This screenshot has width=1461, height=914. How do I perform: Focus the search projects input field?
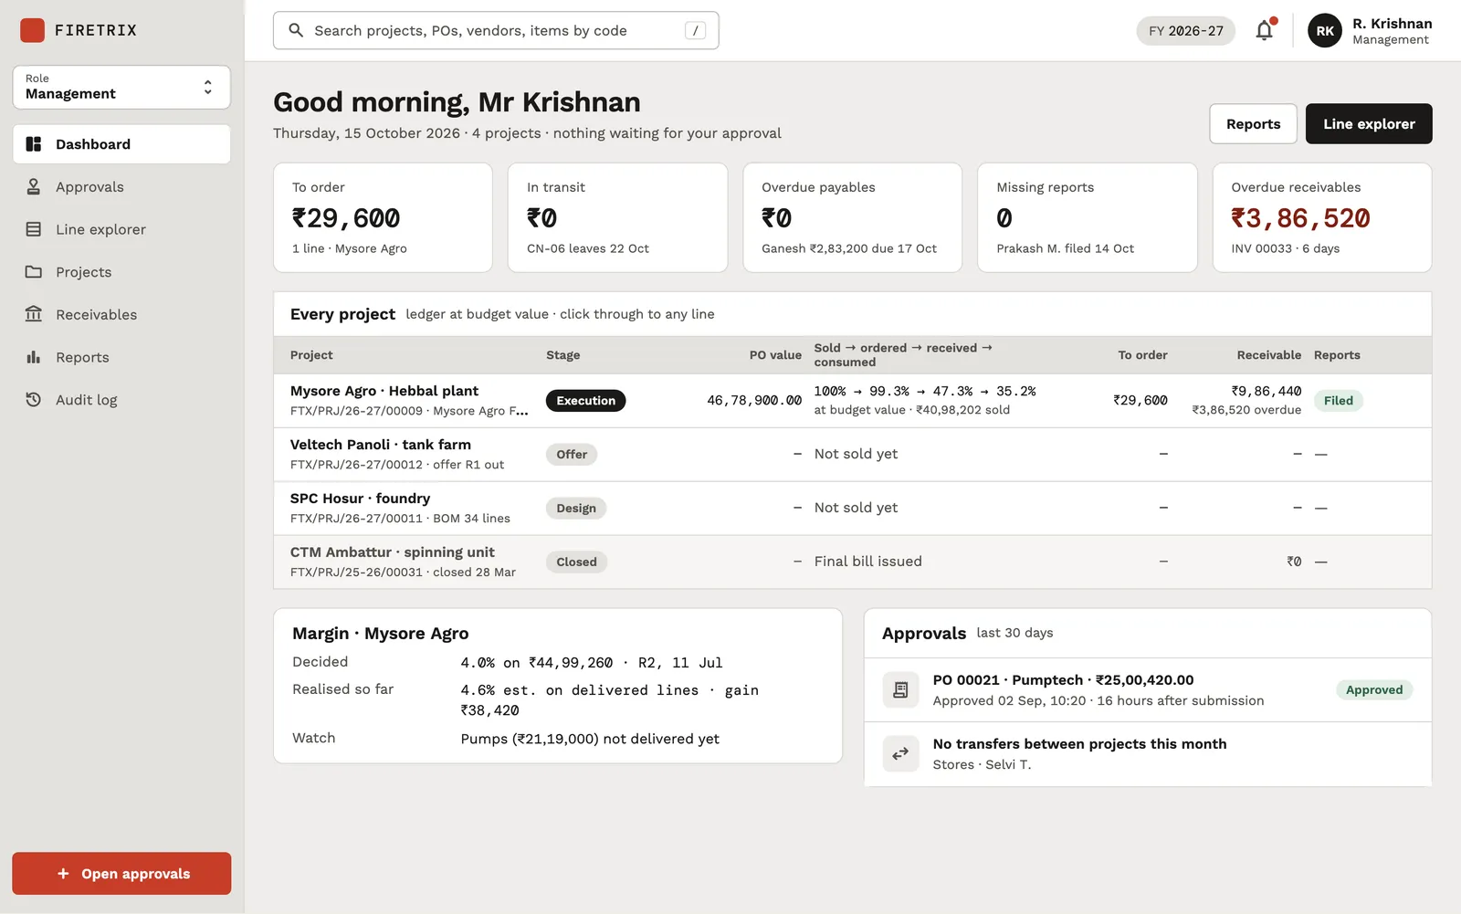pyautogui.click(x=496, y=30)
